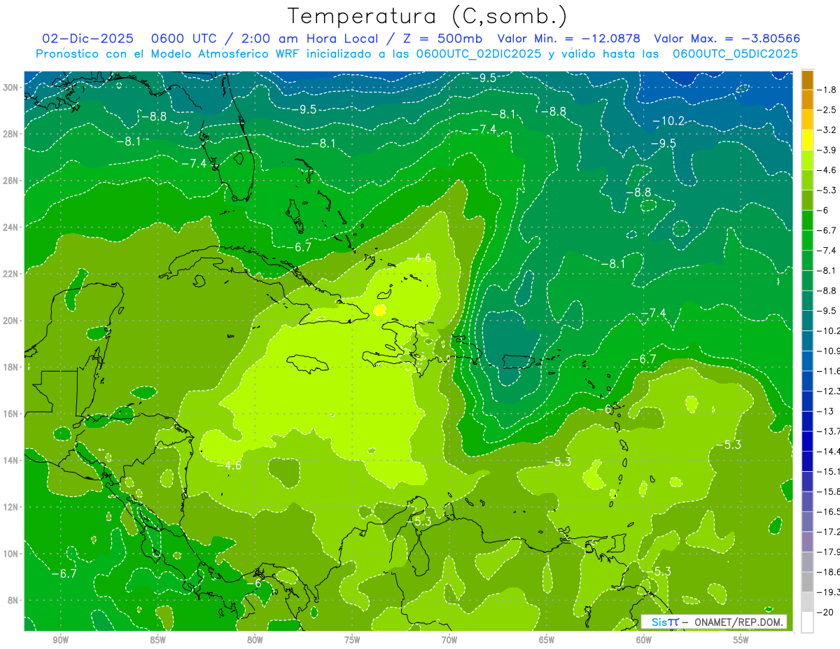Viewport: 840px width, 649px height.
Task: Click the '-10.2' contour label on the map
Action: point(668,121)
